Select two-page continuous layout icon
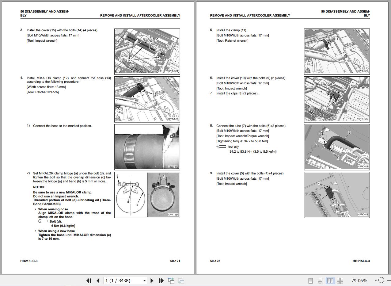This screenshot has height=286, width=391. (x=340, y=280)
